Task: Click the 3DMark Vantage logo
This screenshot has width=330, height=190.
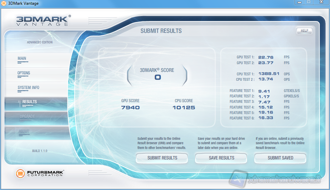Action: click(42, 20)
